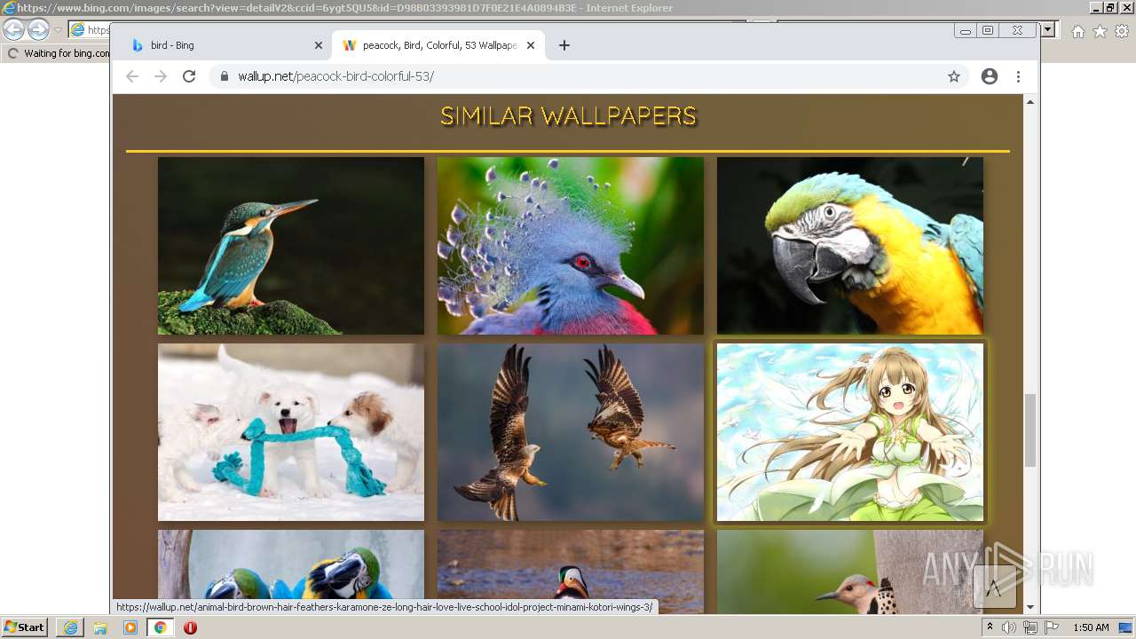This screenshot has width=1136, height=639.
Task: Click IE forward button behind Chrome
Action: [x=38, y=30]
